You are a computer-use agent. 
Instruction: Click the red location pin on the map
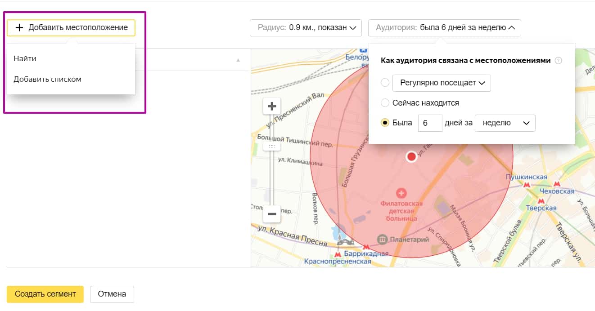[411, 157]
